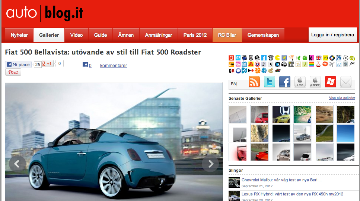360x201 pixels.
Task: Click the mouse cursor network icon
Action: [x=271, y=64]
